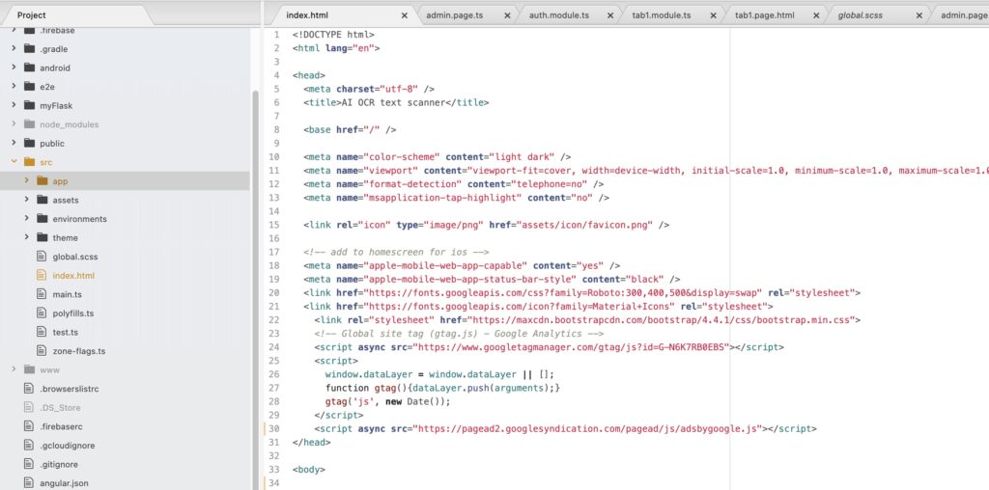Expand the e2e folder chevron
This screenshot has width=989, height=490.
[x=14, y=86]
